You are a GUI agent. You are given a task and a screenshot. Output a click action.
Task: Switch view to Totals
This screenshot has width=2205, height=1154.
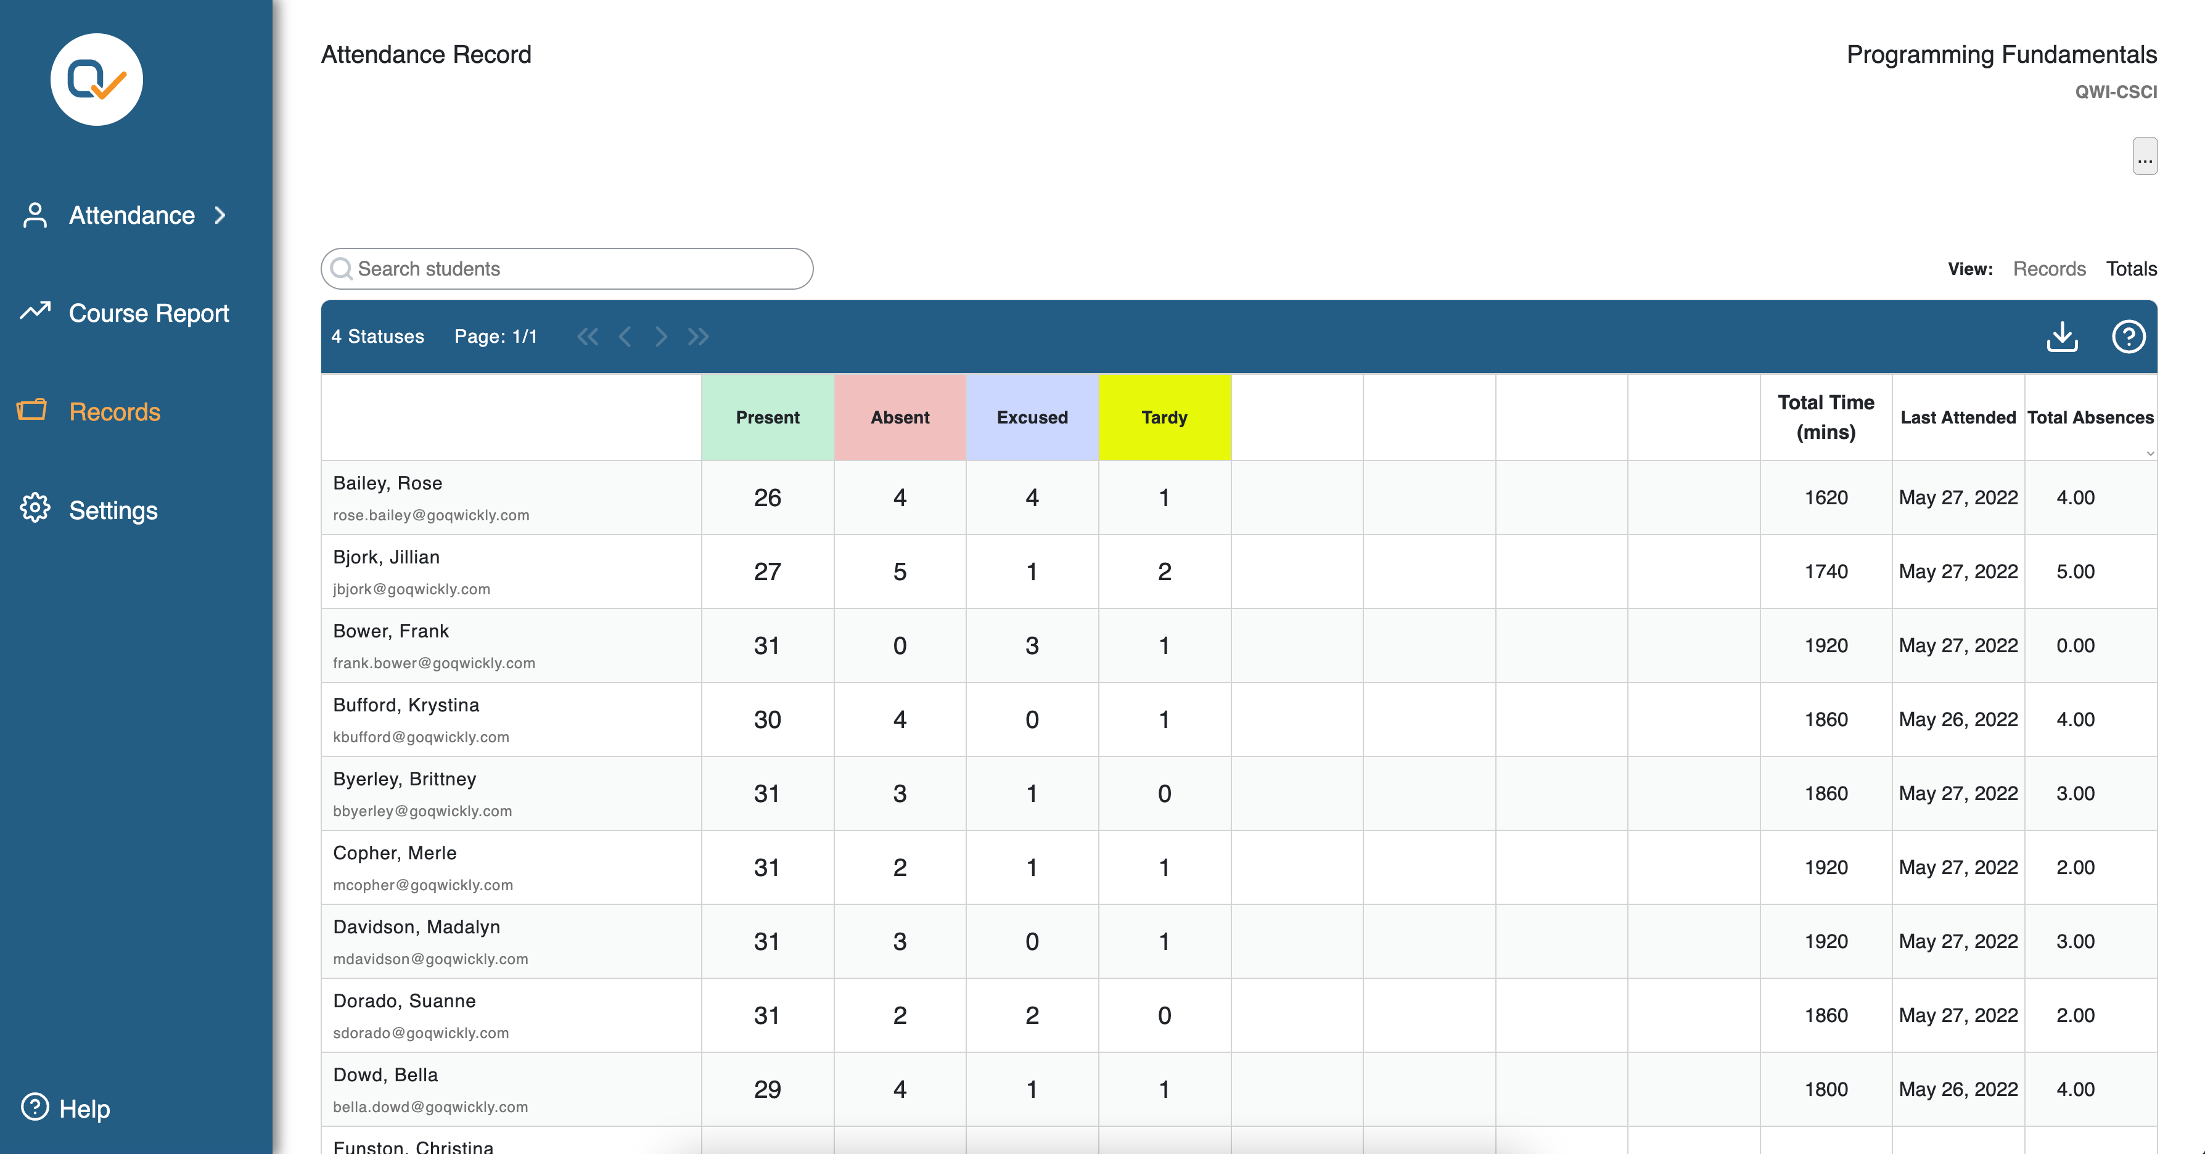coord(2130,269)
